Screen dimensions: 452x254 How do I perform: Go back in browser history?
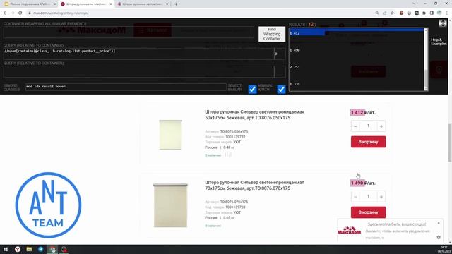(x=5, y=13)
